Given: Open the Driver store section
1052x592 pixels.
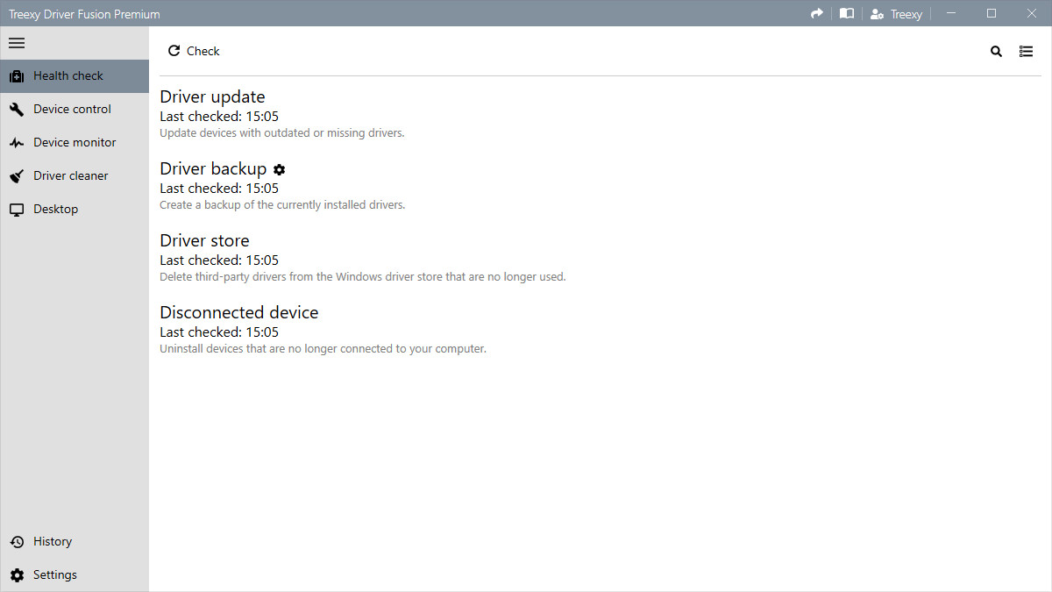Looking at the screenshot, I should 204,240.
